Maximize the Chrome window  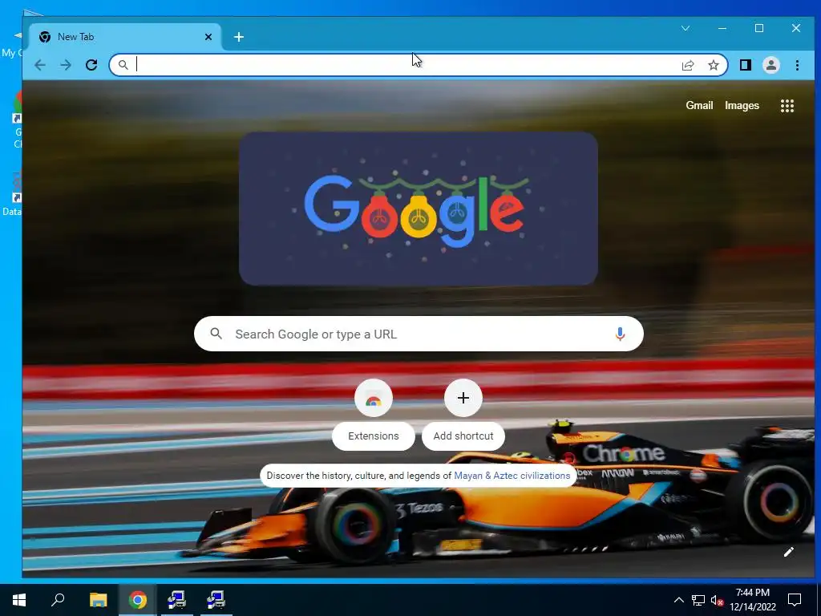[758, 28]
